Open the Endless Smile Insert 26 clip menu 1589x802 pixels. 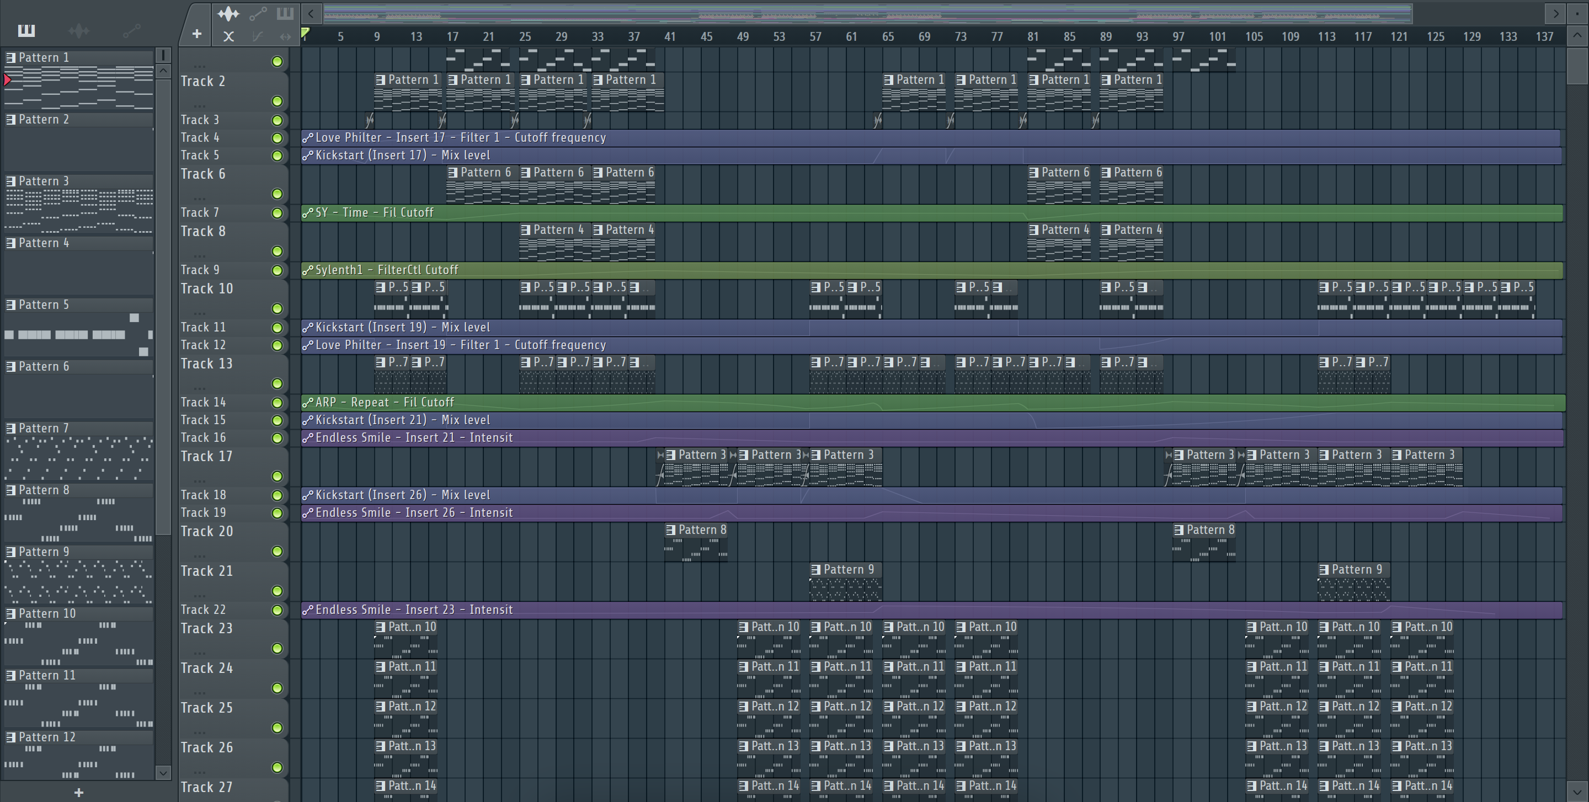point(308,513)
